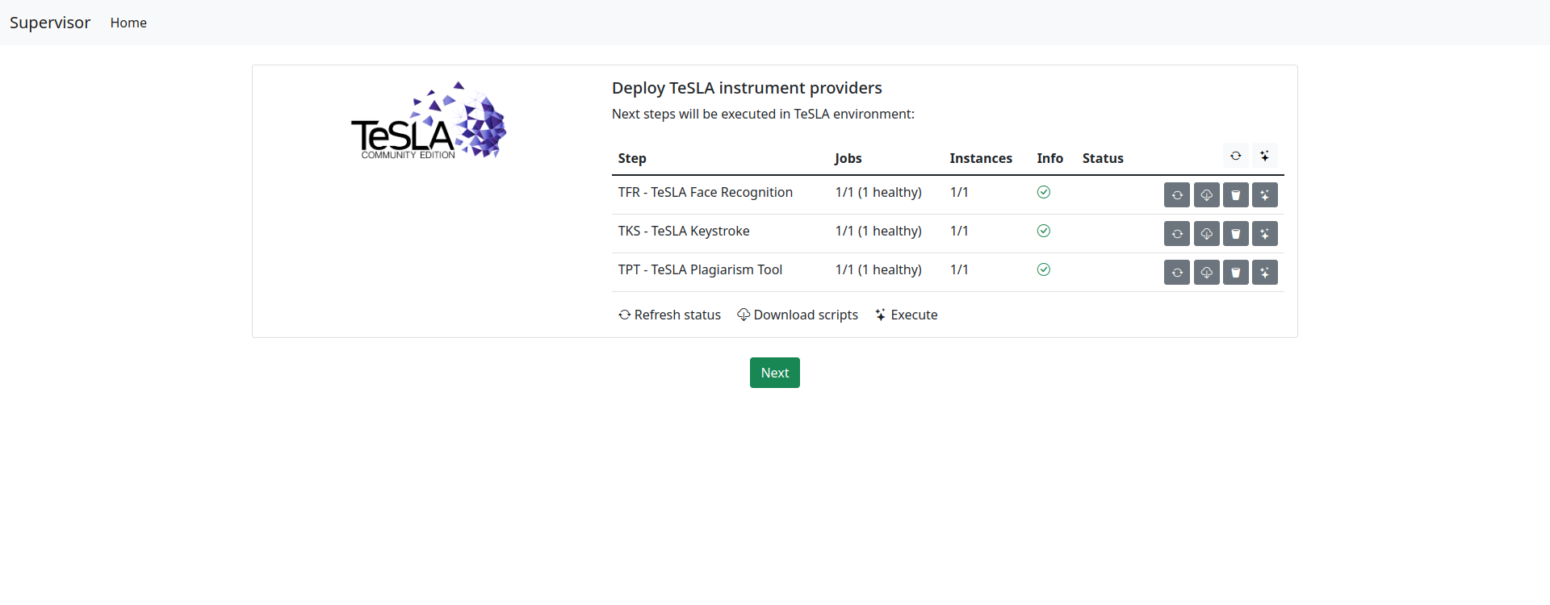Download script for TKS Keystroke
This screenshot has width=1550, height=605.
[x=1207, y=234]
